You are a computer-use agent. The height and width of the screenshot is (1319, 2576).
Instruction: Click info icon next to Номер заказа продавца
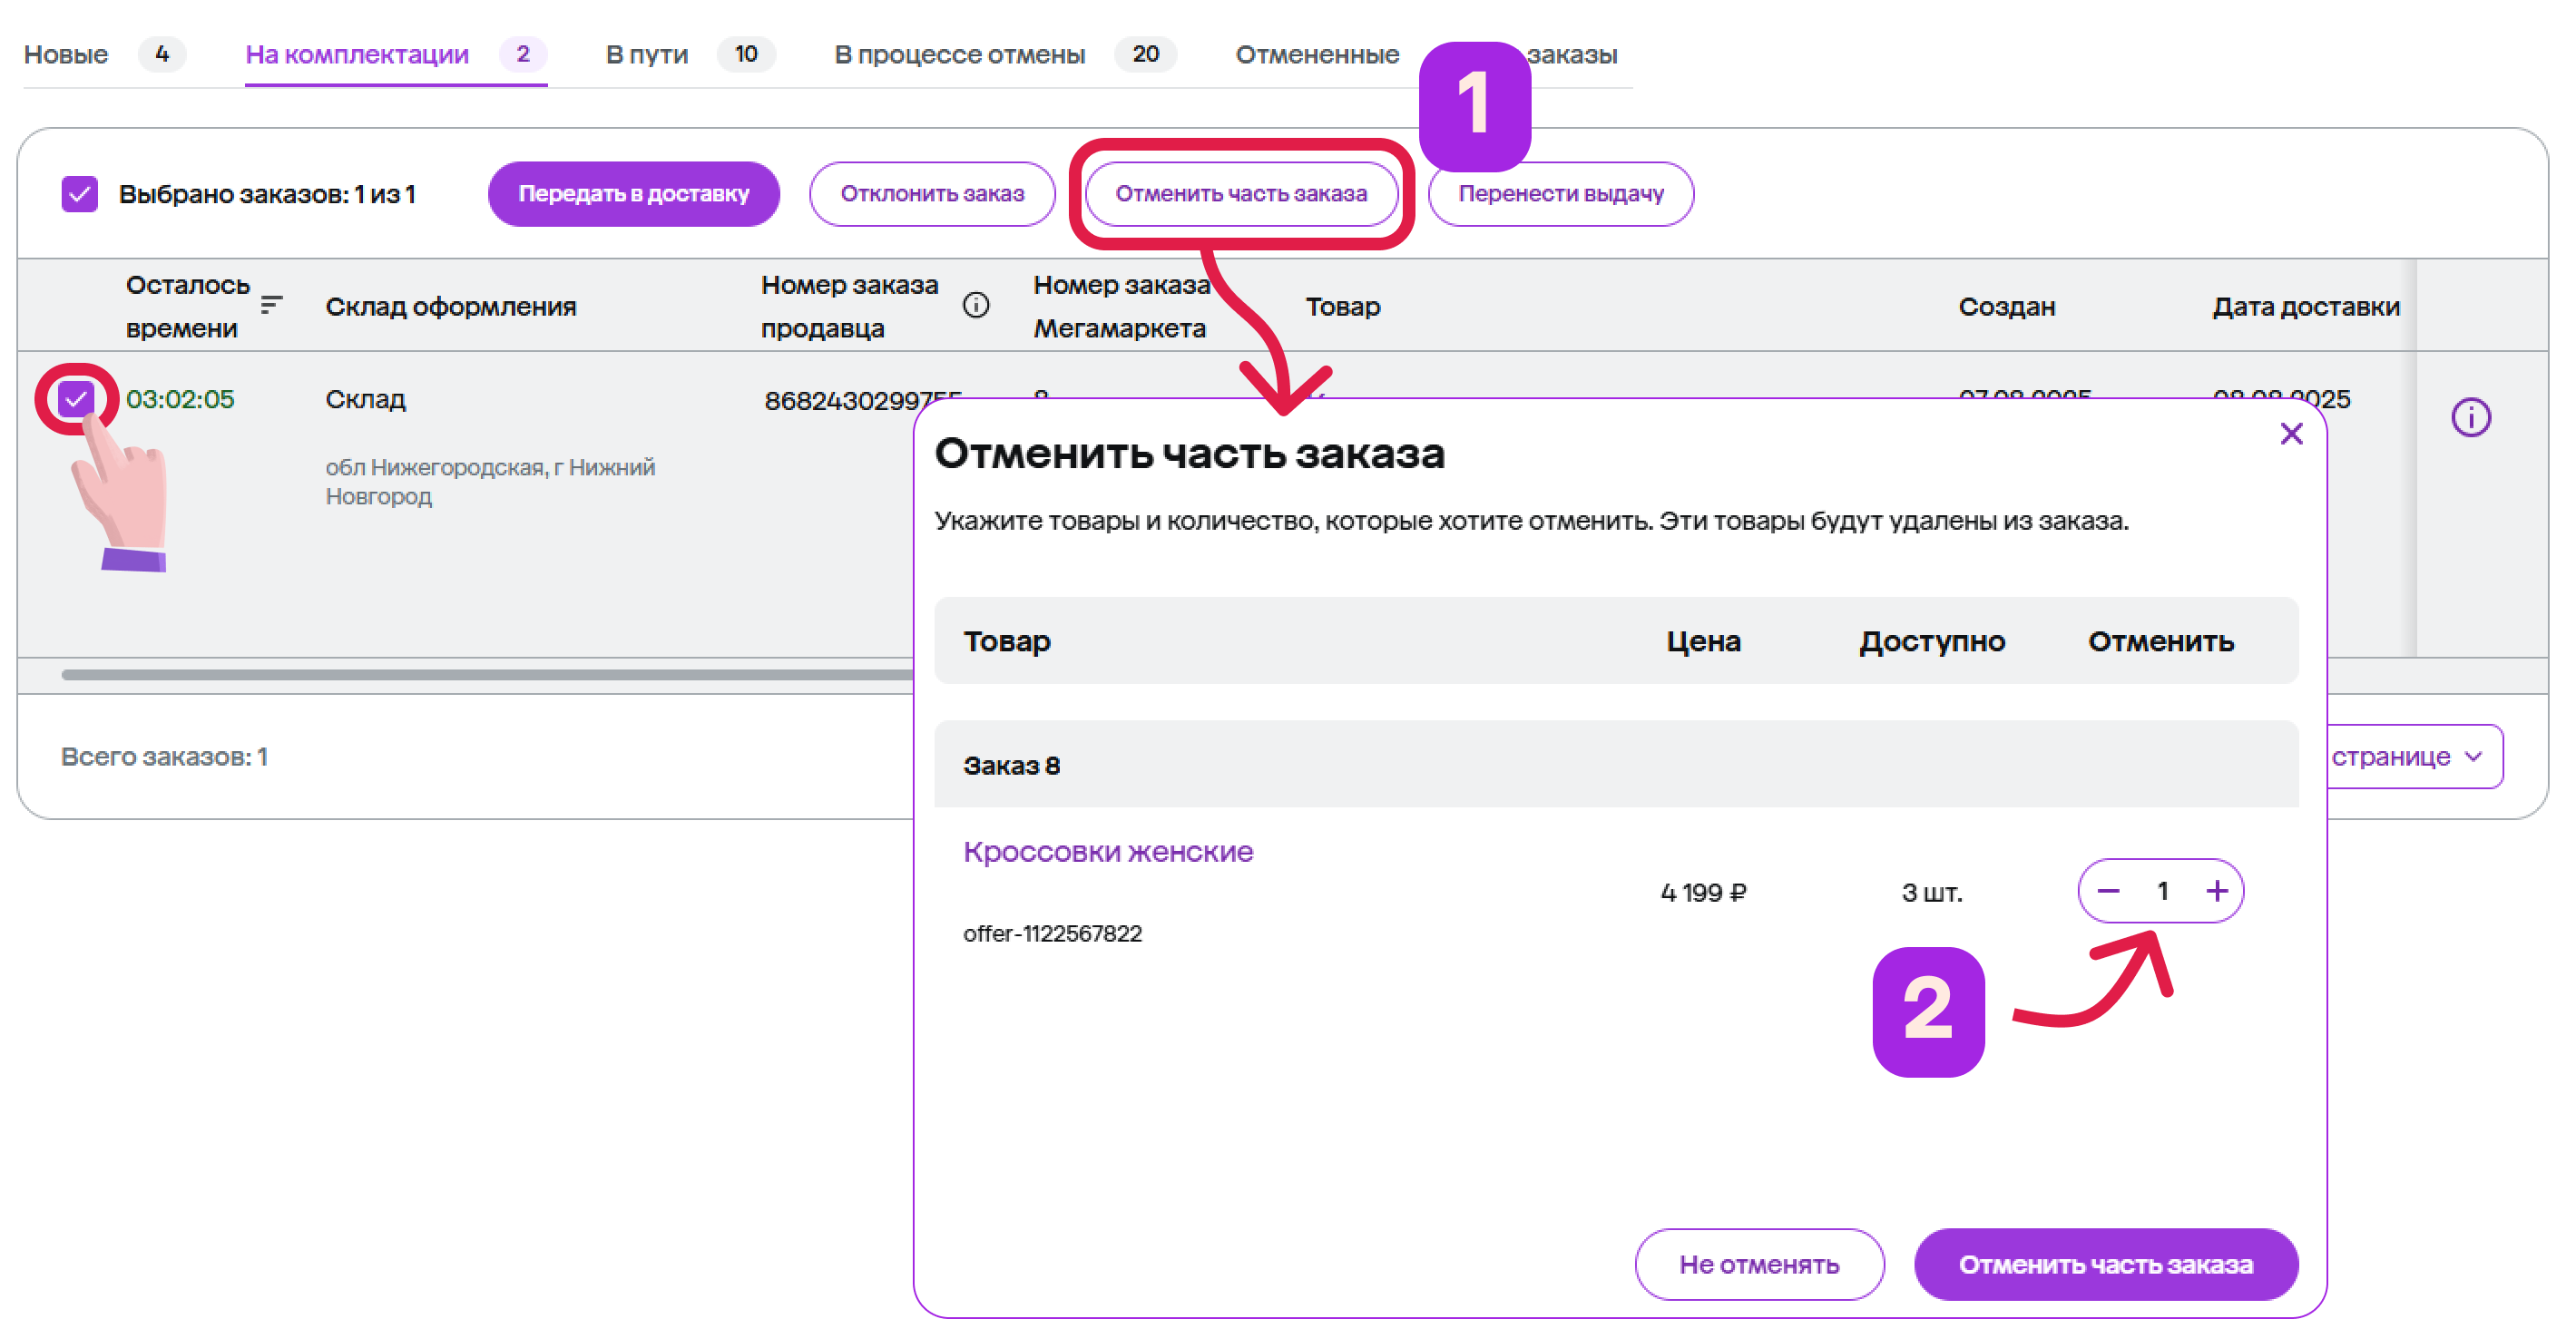tap(975, 305)
